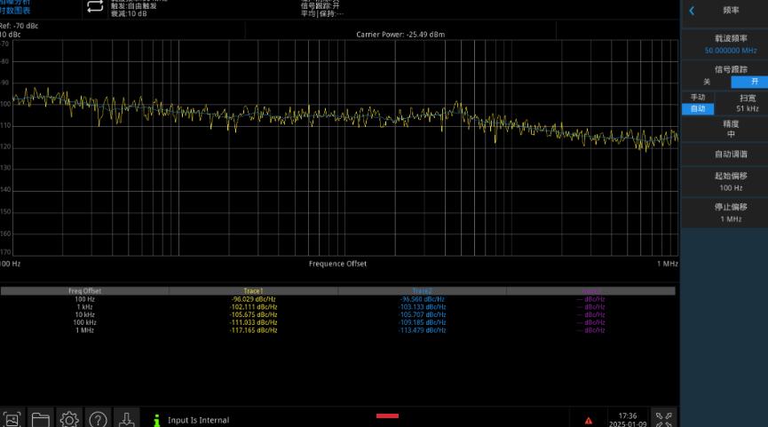The image size is (768, 427).
Task: Open the file folder icon
Action: coord(41,419)
